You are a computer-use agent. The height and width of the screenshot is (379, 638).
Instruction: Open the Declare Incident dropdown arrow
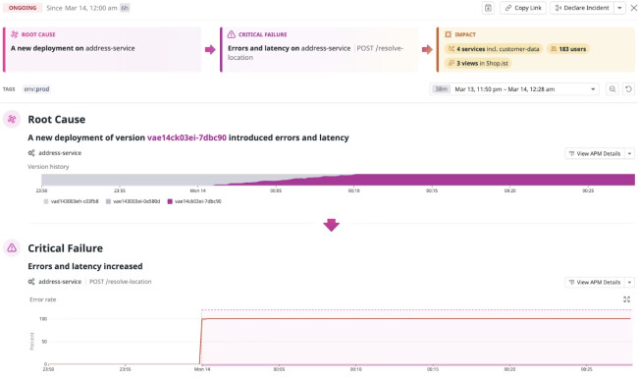tap(619, 8)
